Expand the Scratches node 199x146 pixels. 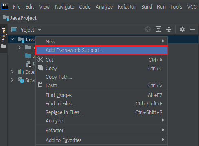[x=12, y=80]
